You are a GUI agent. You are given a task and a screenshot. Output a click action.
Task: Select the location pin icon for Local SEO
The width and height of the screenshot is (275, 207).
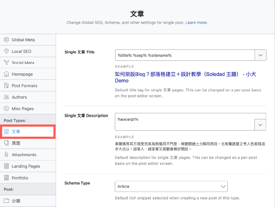point(7,51)
